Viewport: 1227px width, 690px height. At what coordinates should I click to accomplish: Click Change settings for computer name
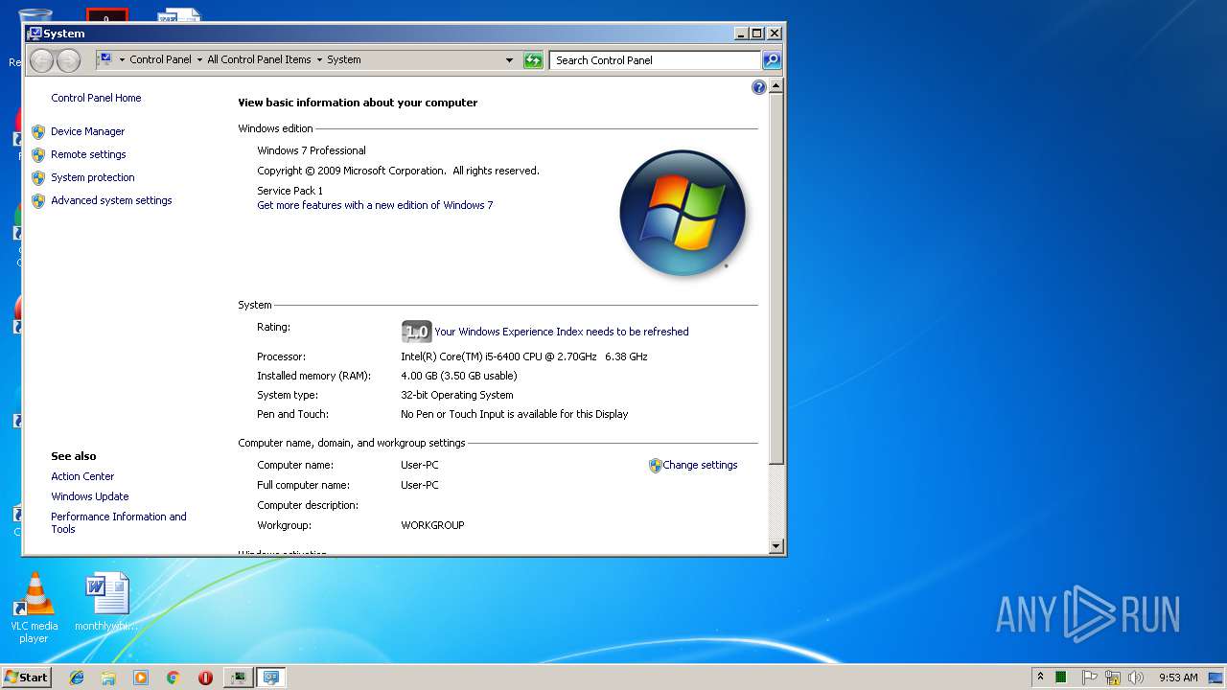[x=700, y=465]
